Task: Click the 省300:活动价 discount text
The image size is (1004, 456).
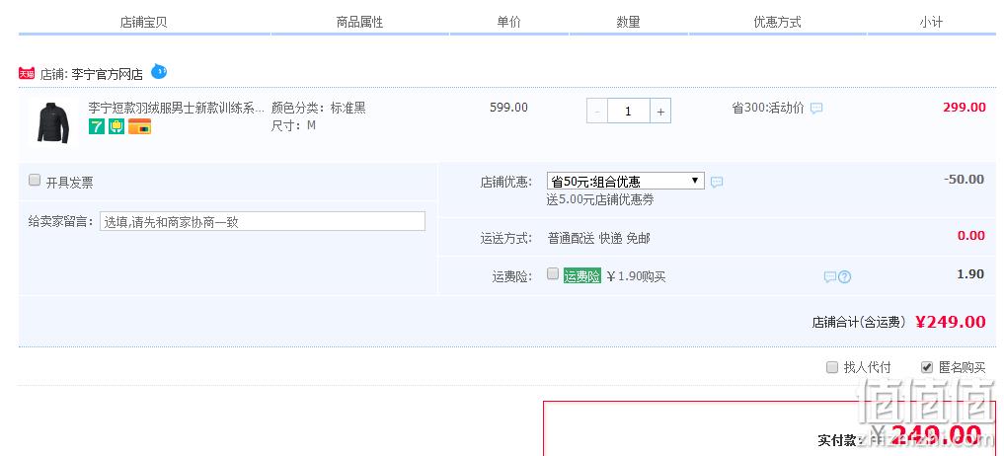Action: (x=768, y=109)
